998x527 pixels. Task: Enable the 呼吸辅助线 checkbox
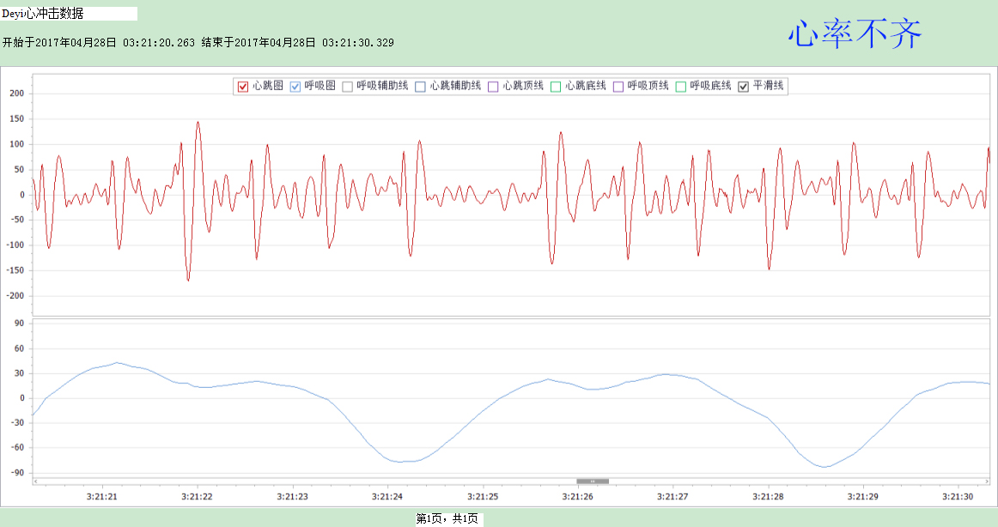pos(348,86)
